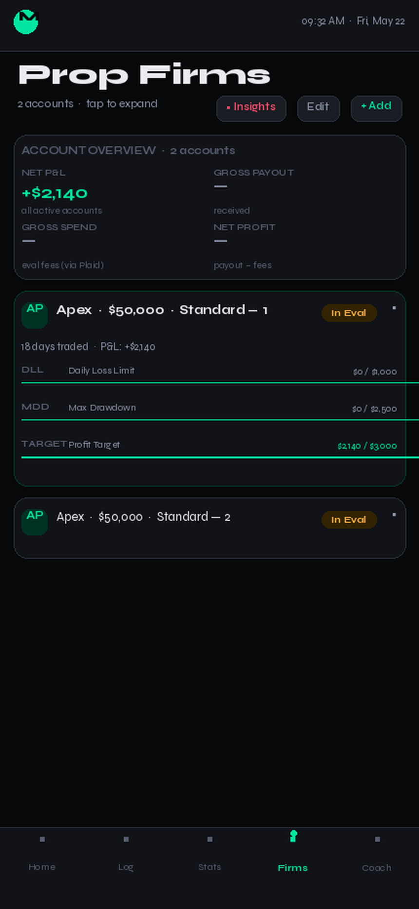Open the Coach tab icon
This screenshot has height=909, width=419.
point(378,839)
